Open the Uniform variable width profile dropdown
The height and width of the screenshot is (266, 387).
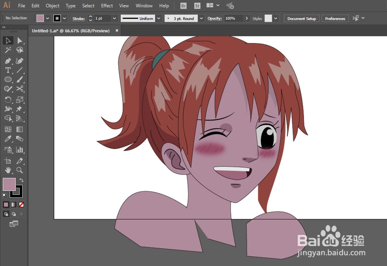coord(159,18)
